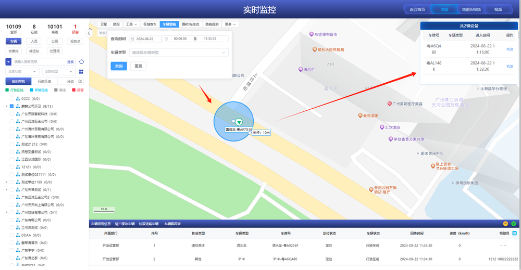Open the 车辆类型 vehicle type select box
This screenshot has height=270, width=521.
pyautogui.click(x=179, y=53)
